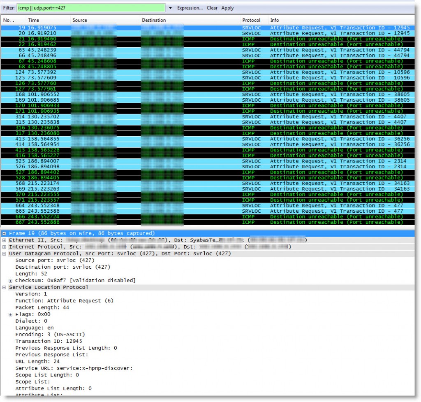This screenshot has height=402, width=421.
Task: Select packet 169 with Transaction ID 38605
Action: (208, 100)
